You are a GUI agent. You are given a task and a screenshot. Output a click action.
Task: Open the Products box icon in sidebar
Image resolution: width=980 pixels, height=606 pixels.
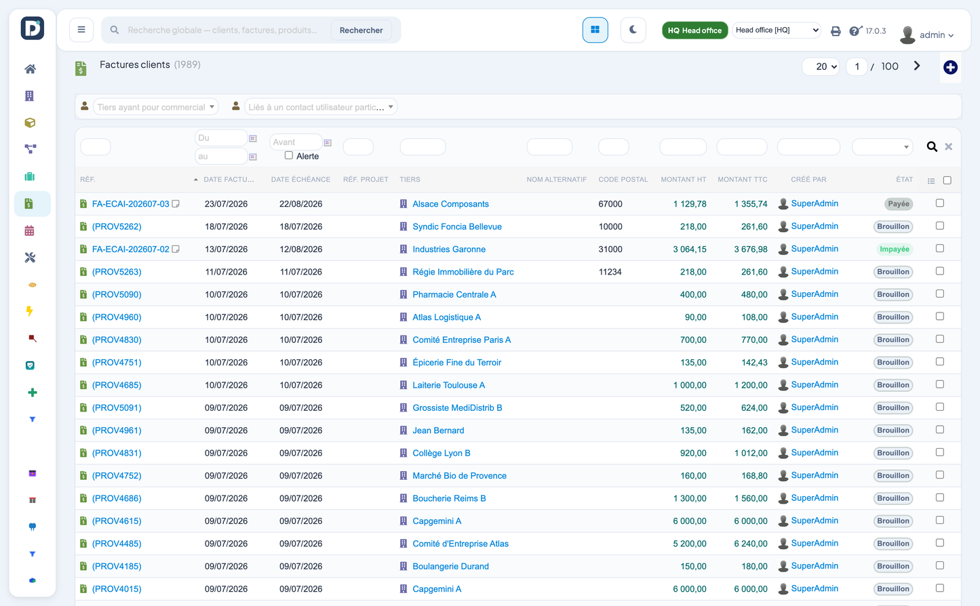coord(30,123)
